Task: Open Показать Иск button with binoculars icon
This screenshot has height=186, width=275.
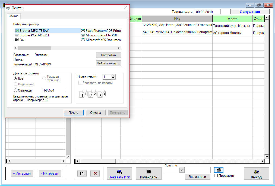Action: pyautogui.click(x=119, y=174)
